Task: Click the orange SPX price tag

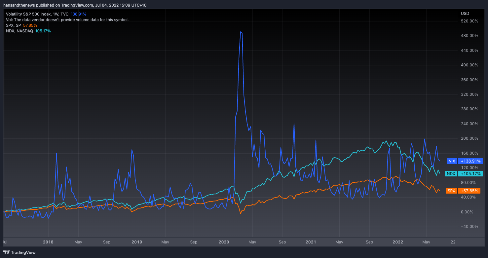Action: coord(451,191)
